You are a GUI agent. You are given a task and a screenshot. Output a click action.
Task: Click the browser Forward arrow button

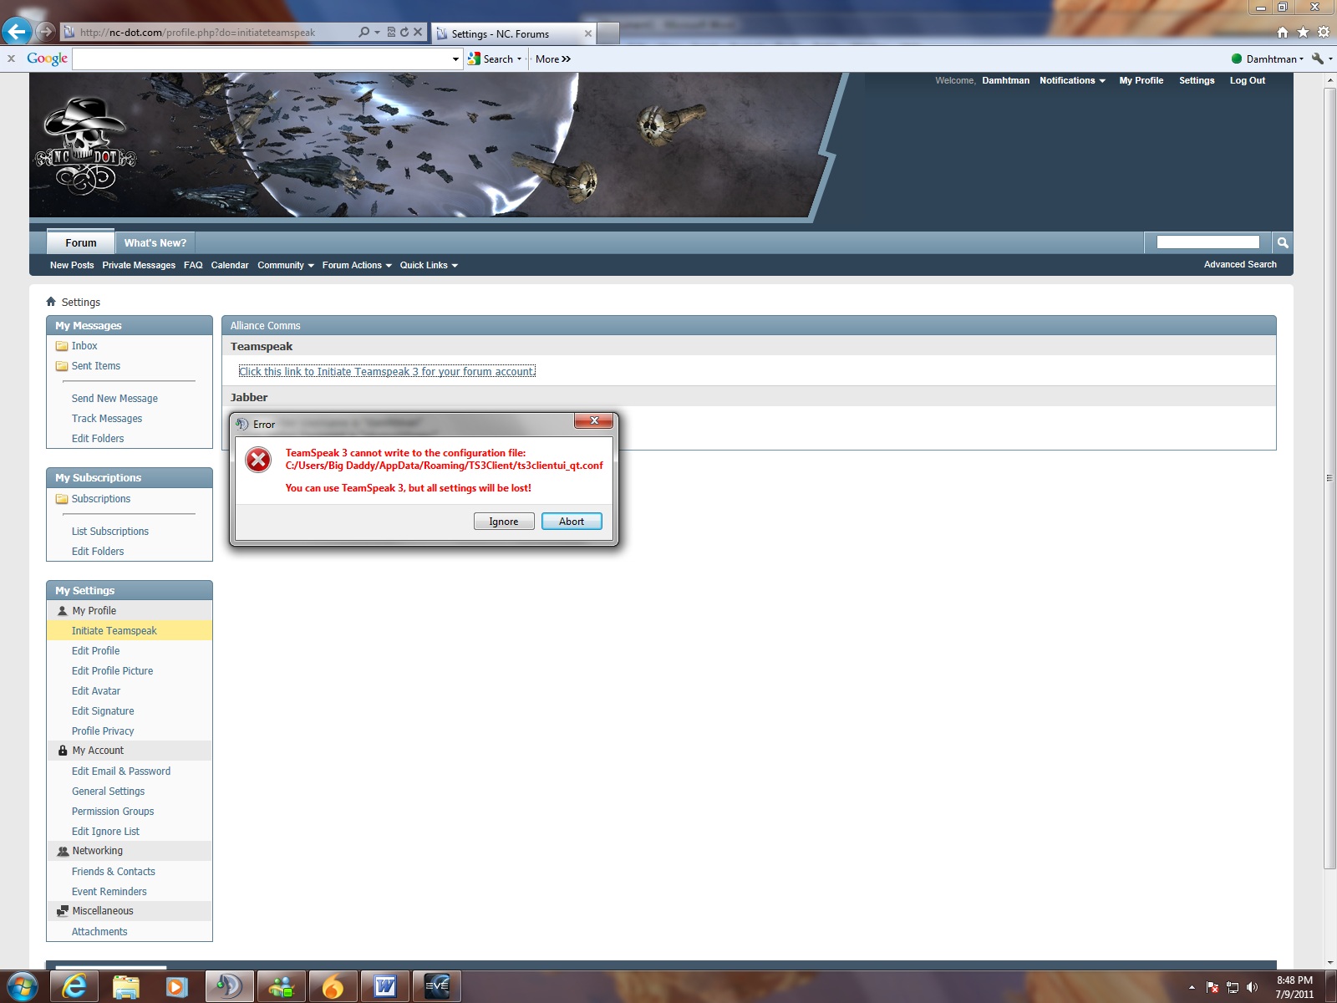pyautogui.click(x=46, y=32)
